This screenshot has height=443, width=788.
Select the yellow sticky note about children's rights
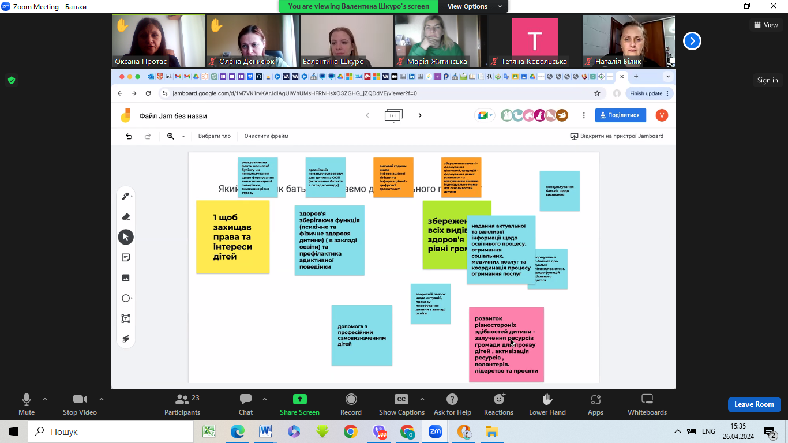click(x=232, y=237)
